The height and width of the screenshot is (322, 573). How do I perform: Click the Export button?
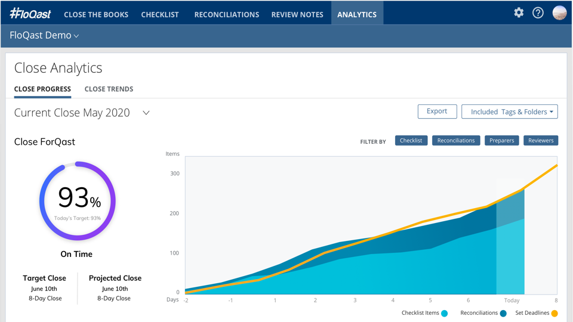coord(437,112)
